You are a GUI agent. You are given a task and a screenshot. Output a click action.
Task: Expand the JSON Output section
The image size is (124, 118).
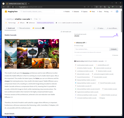78,55
